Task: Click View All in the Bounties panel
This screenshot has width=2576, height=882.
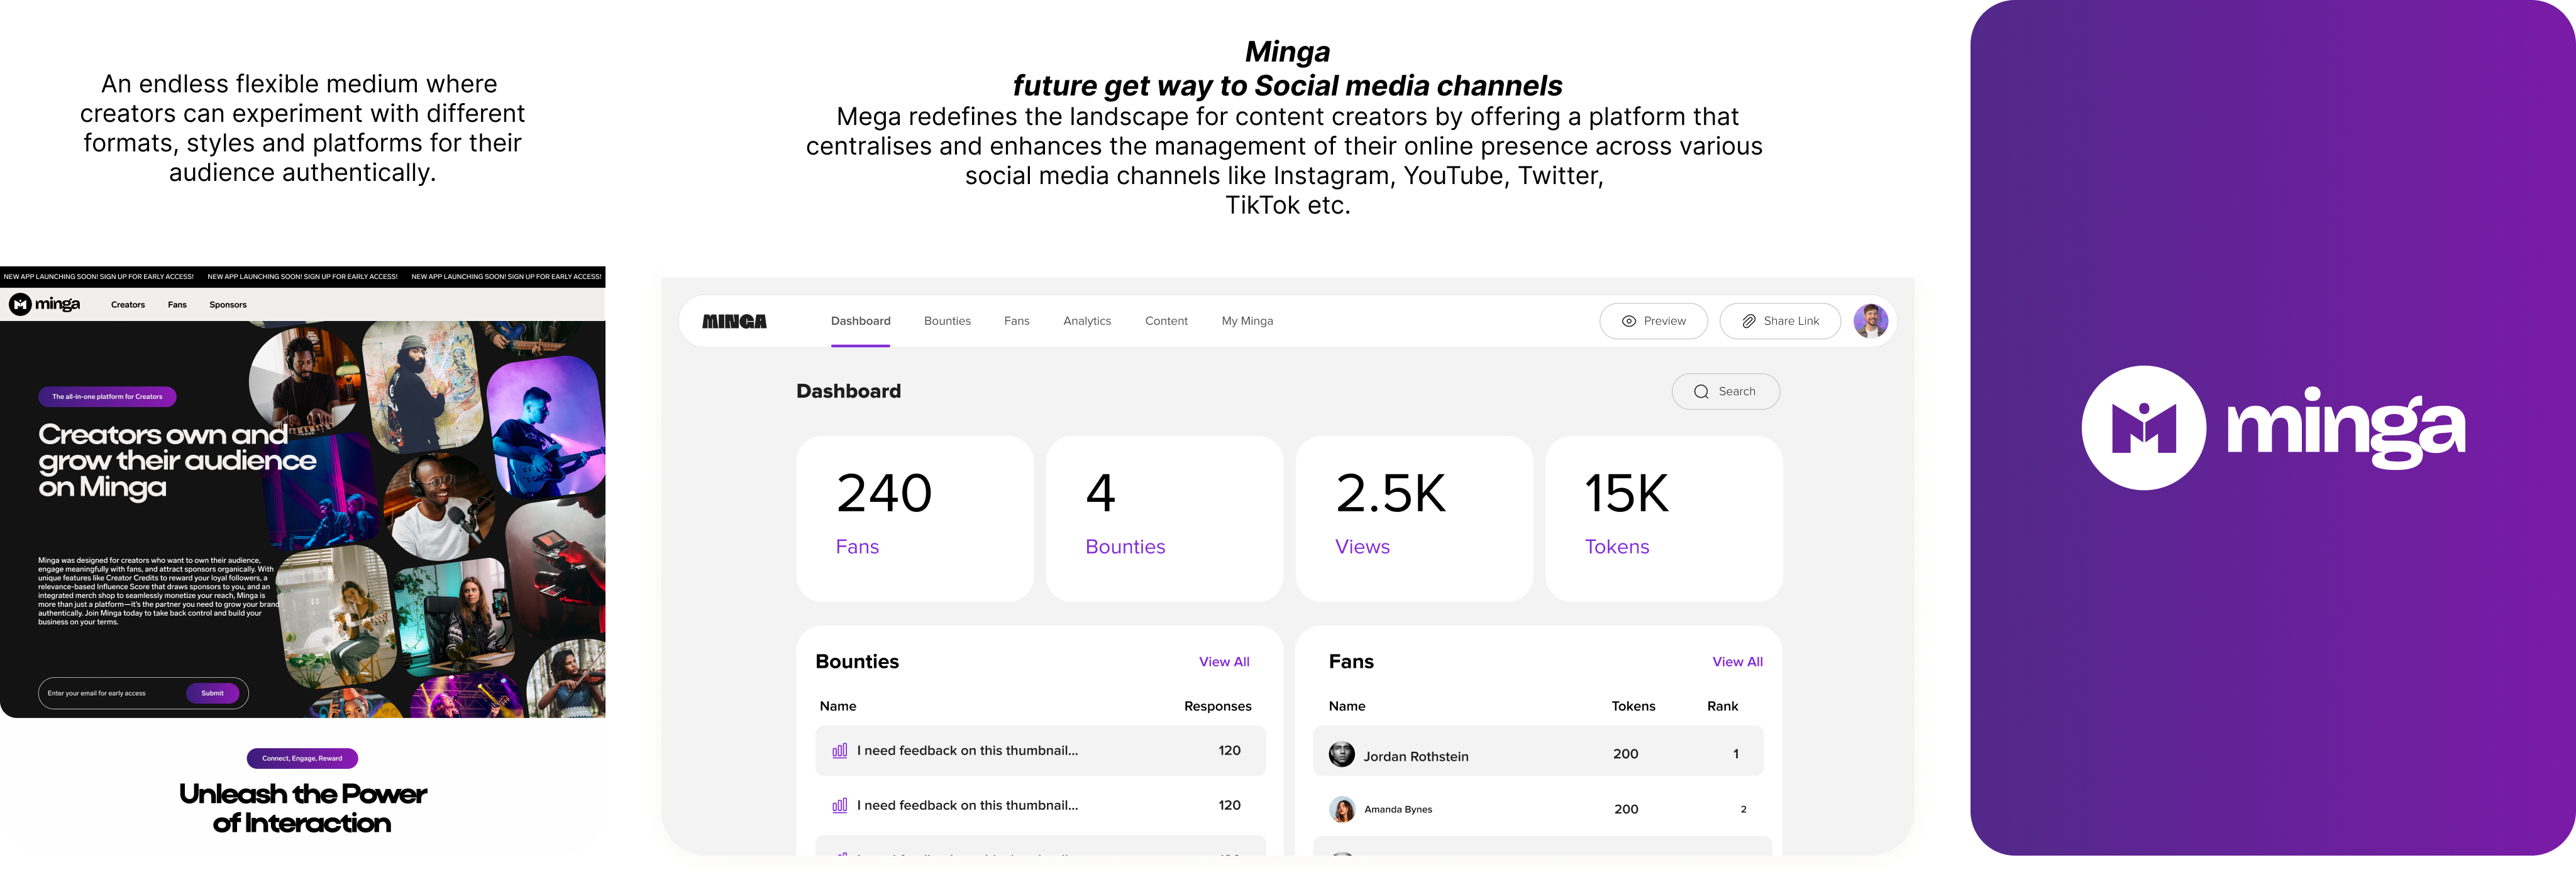Action: pos(1224,661)
